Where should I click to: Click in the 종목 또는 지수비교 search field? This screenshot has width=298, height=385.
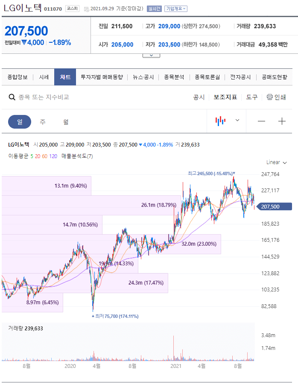coord(44,97)
